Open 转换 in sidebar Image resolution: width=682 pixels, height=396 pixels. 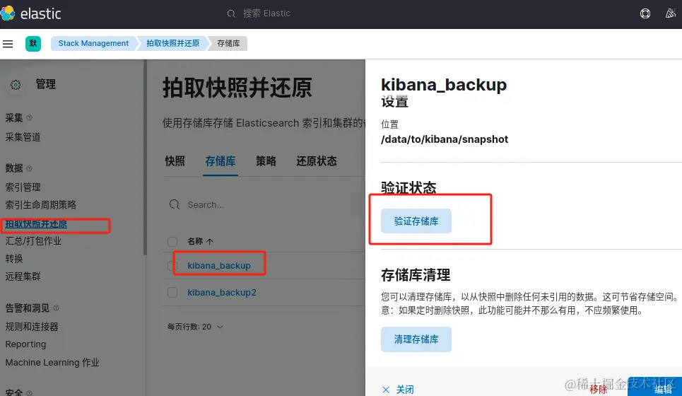(14, 259)
